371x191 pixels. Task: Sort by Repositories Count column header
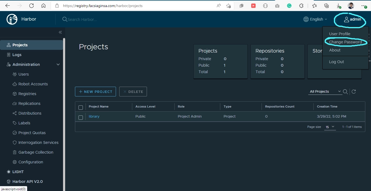pos(280,106)
